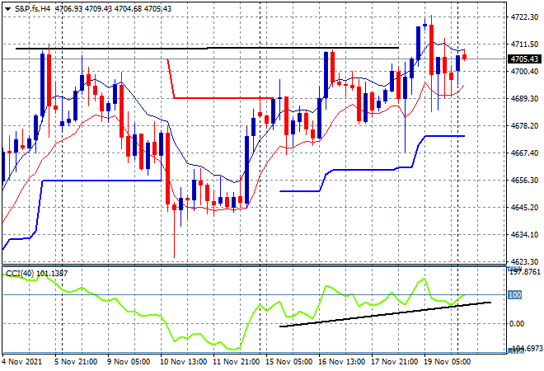Click the 197.8761 CCI scale value
Screen dimensions: 544x371
click(x=525, y=272)
